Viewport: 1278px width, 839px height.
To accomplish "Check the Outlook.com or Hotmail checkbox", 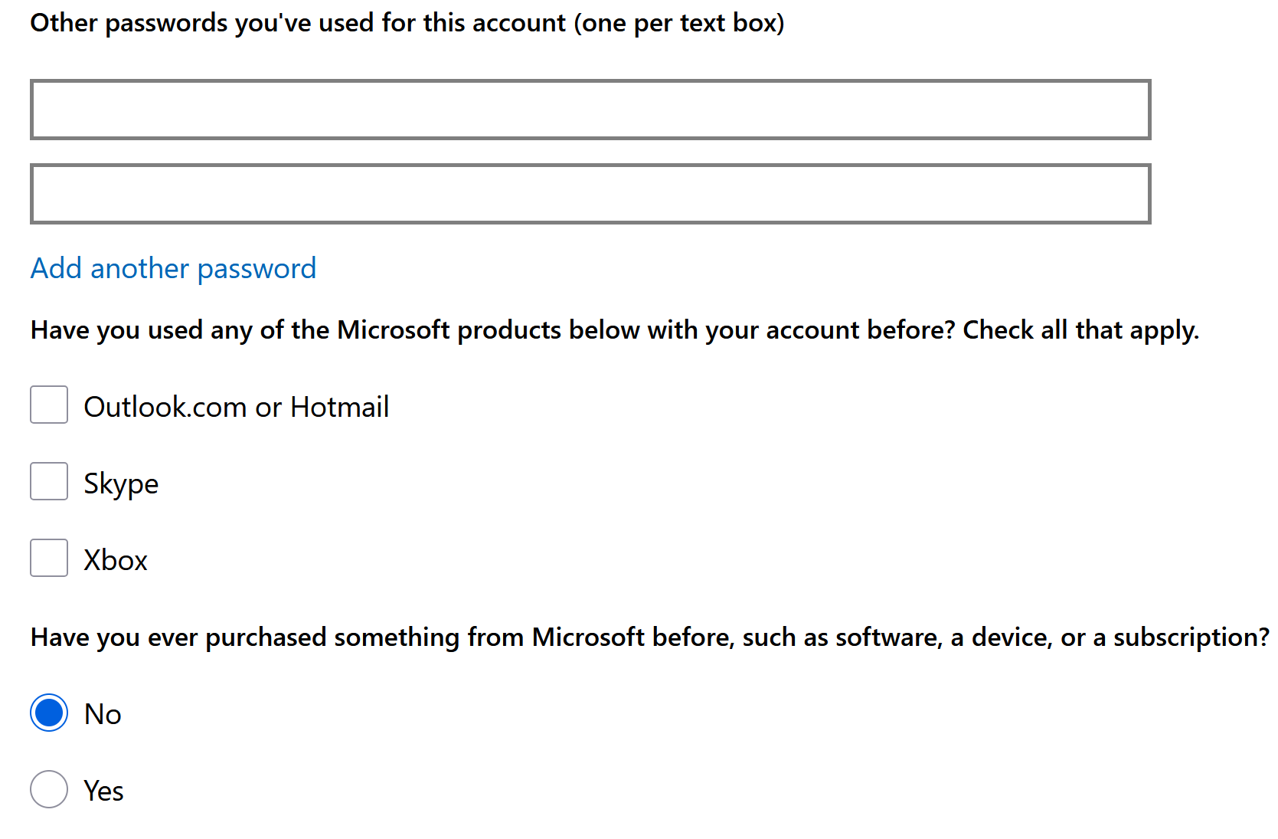I will [49, 405].
